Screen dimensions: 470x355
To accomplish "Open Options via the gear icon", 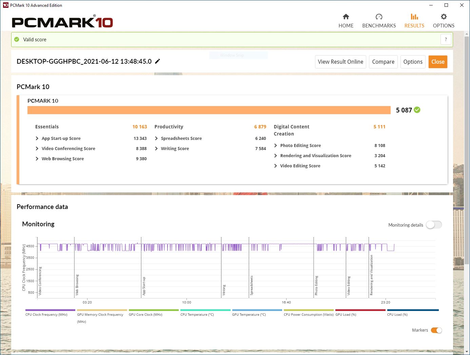I will (444, 17).
